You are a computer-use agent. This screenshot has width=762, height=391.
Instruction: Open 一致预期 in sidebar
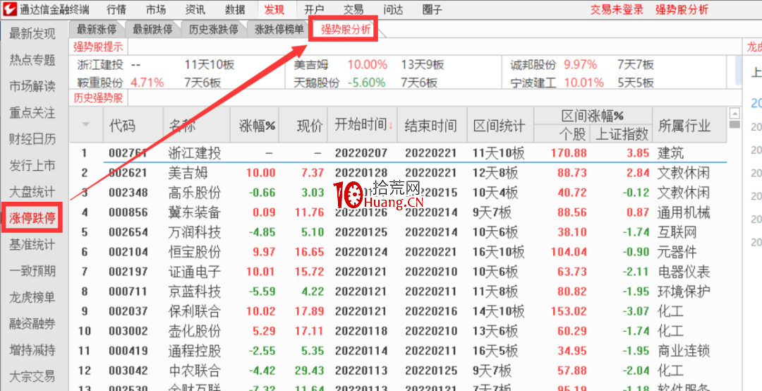[32, 271]
